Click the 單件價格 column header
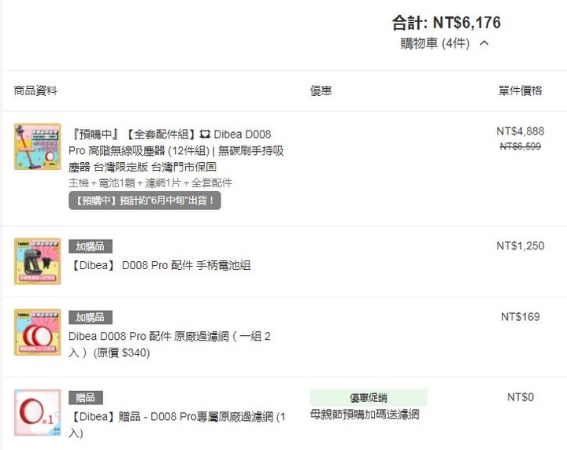This screenshot has width=567, height=450. coord(521,90)
